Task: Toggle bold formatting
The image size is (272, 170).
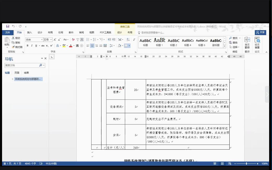Action: [27, 46]
